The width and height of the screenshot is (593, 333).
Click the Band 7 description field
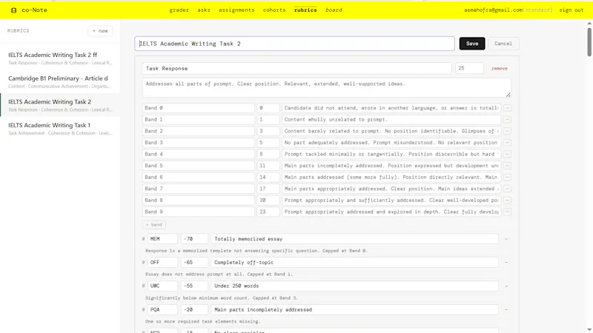click(x=391, y=189)
